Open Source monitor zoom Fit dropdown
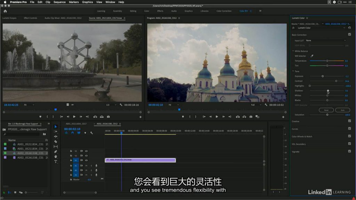The height and width of the screenshot is (200, 356). [x=29, y=105]
